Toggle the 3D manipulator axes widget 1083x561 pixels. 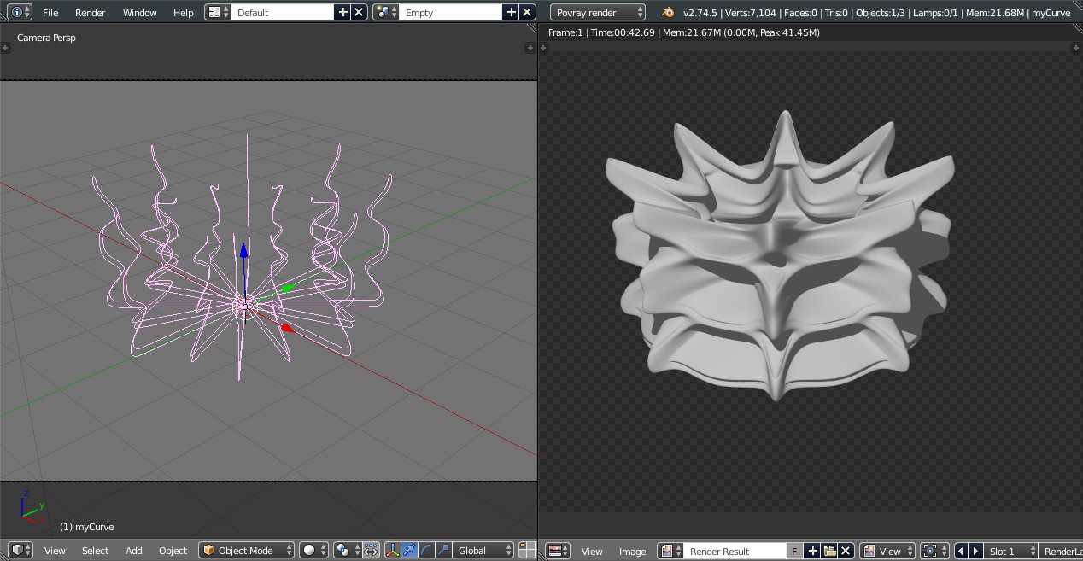coord(393,551)
